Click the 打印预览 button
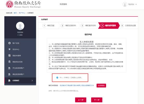Viewport: 144px width, 104px height. coord(101,85)
